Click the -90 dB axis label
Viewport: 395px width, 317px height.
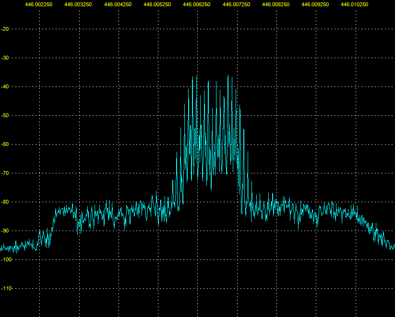[x=5, y=231]
